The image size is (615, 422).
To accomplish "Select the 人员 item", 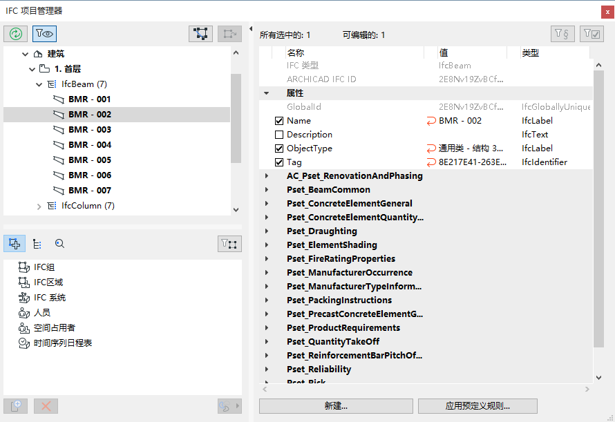I will pyautogui.click(x=34, y=313).
